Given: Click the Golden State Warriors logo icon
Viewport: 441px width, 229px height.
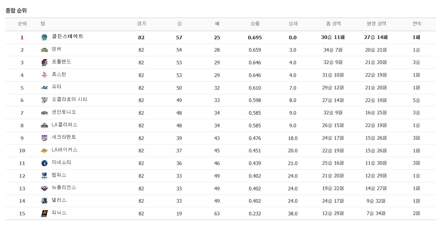Looking at the screenshot, I should (44, 37).
